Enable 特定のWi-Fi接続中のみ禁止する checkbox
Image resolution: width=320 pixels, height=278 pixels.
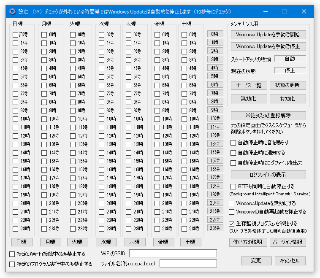12,254
